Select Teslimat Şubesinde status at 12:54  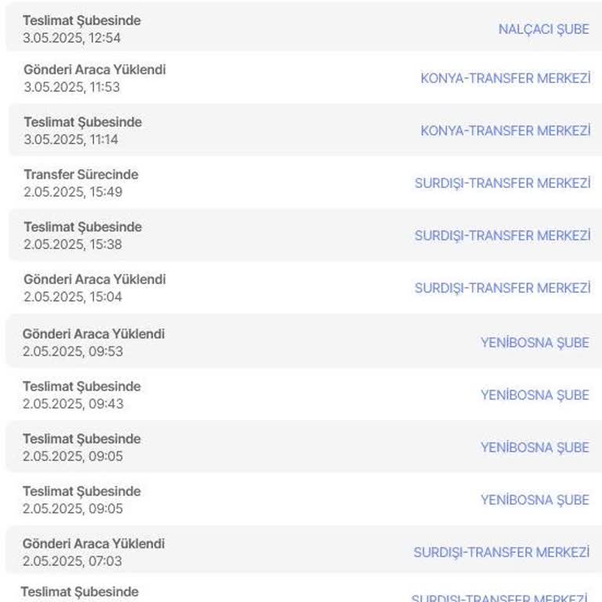coord(82,21)
